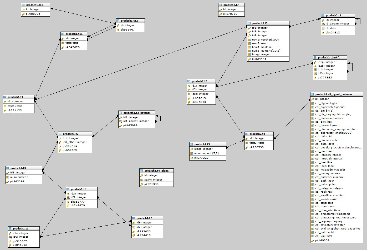Click the table icon of prodsch1.t5
The height and width of the screenshot is (250, 367).
68,189
